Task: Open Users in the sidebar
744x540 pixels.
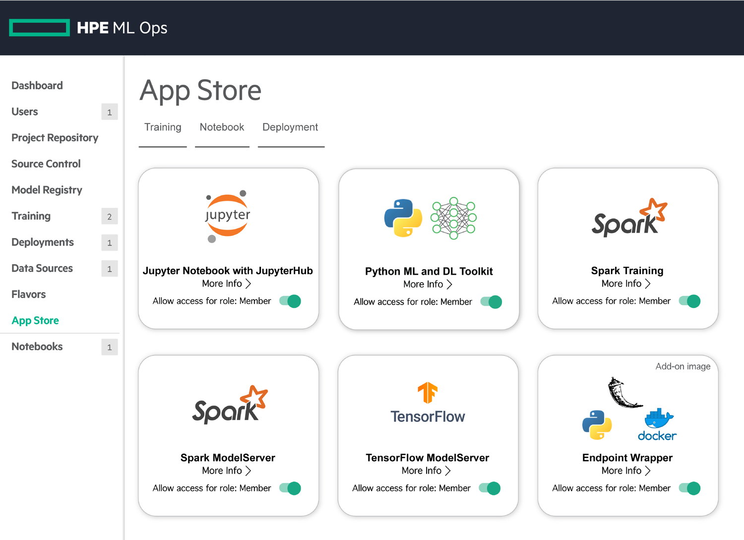Action: pos(25,112)
